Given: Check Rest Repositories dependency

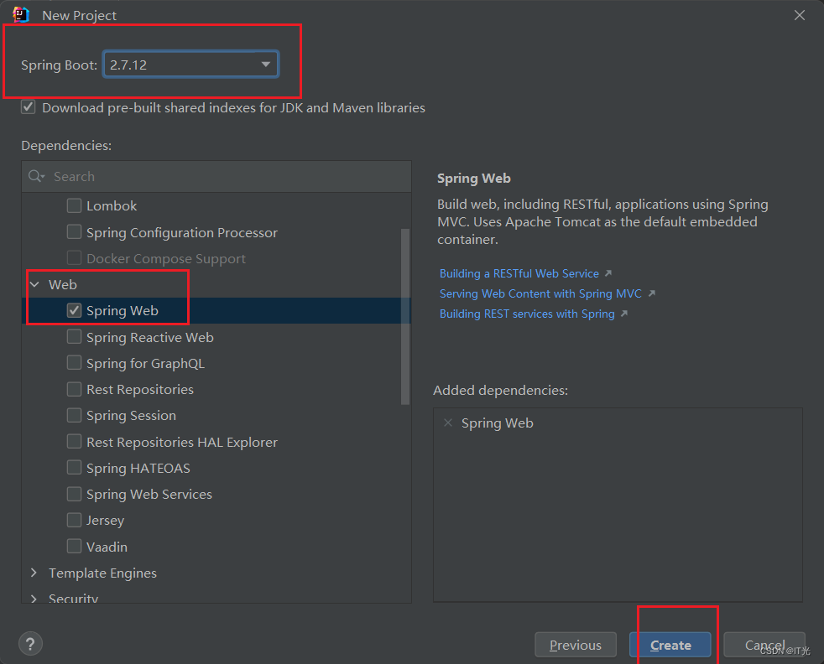Looking at the screenshot, I should click(74, 389).
